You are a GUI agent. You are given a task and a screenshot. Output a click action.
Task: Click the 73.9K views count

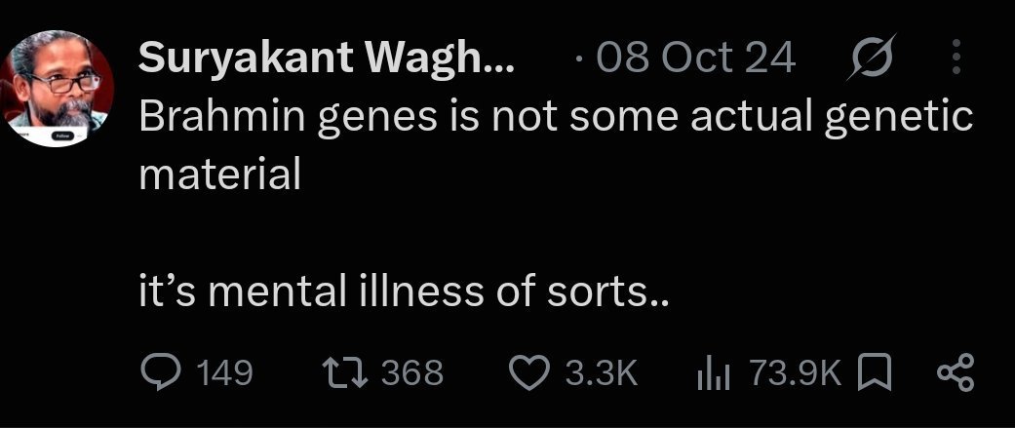[x=795, y=373]
